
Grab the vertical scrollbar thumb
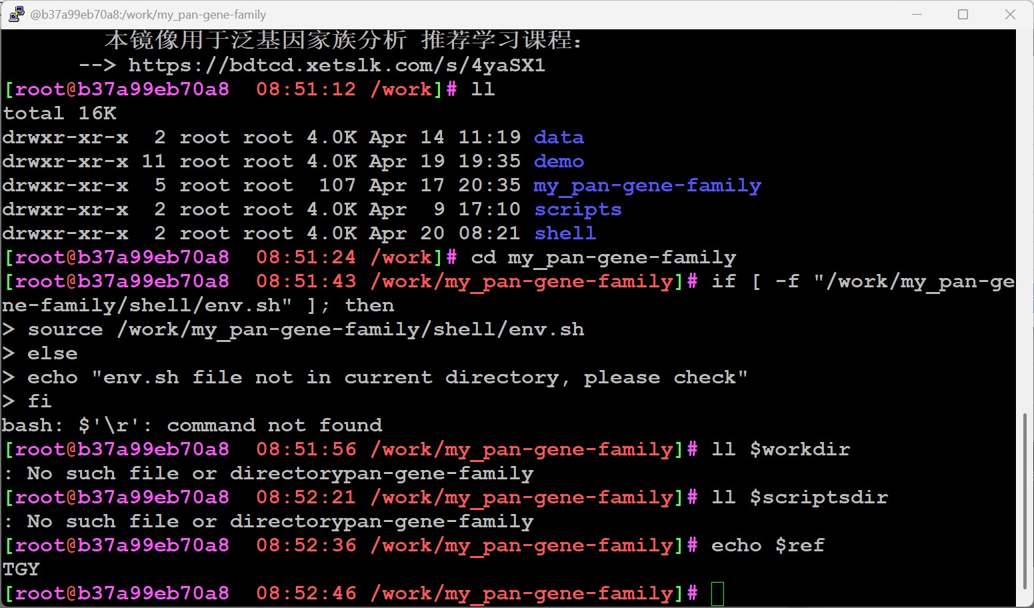point(1025,500)
